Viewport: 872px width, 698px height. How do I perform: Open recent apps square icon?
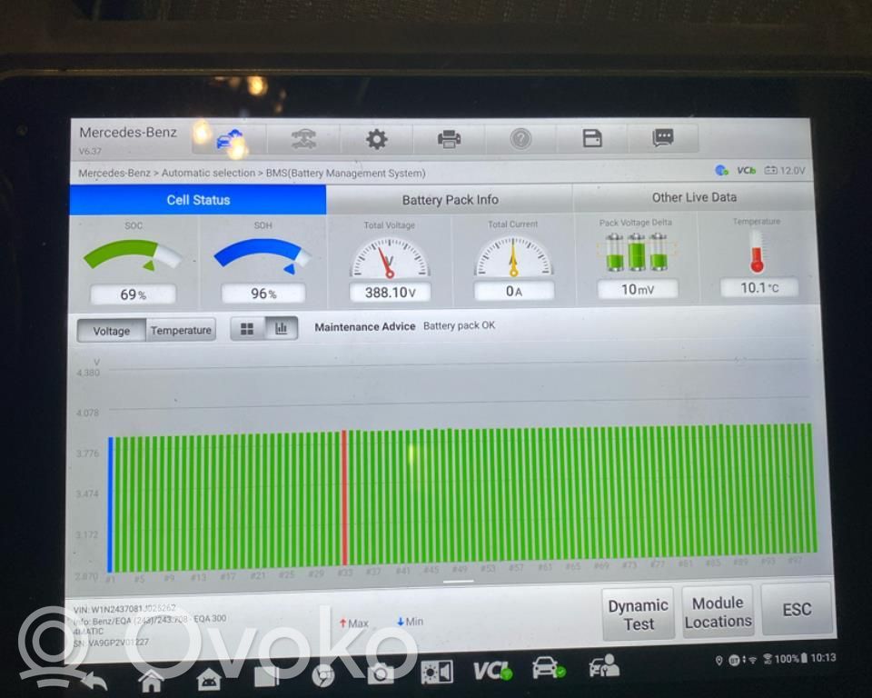266,678
